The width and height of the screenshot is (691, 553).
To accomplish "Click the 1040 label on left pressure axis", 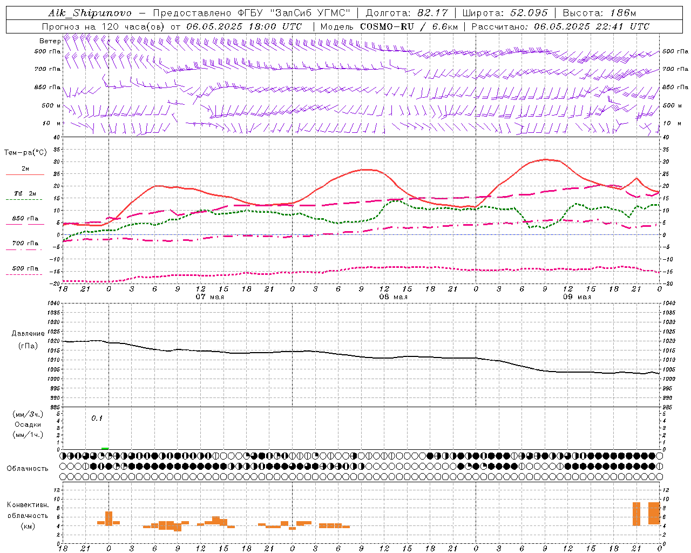I will tap(54, 303).
